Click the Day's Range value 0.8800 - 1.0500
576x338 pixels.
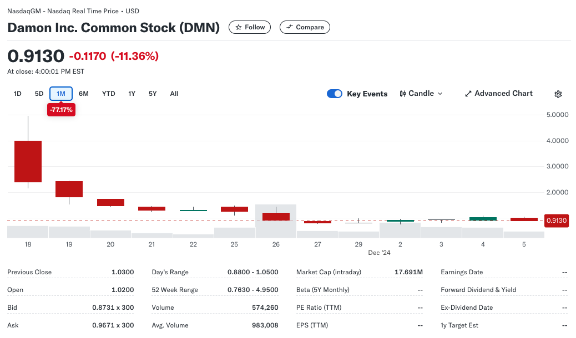click(252, 272)
